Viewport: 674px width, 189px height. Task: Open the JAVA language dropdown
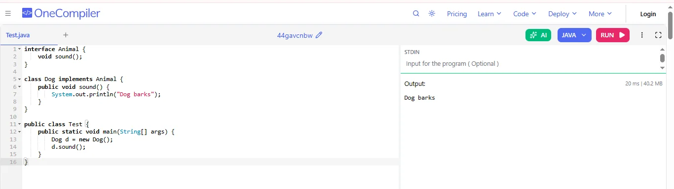pos(574,35)
